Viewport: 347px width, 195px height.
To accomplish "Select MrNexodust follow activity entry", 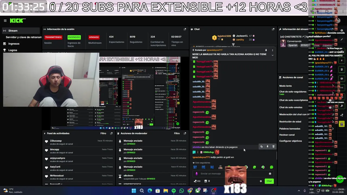I will [79, 177].
